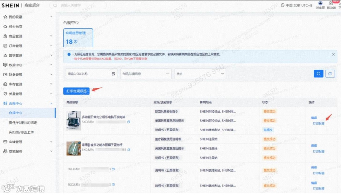Screen dimensions: 341x195
Task: Click the 财务管理 wallet icon
Action: [5, 75]
